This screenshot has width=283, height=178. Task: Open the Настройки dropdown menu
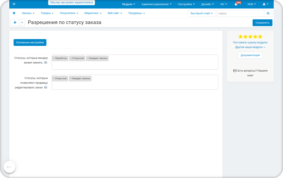[186, 4]
